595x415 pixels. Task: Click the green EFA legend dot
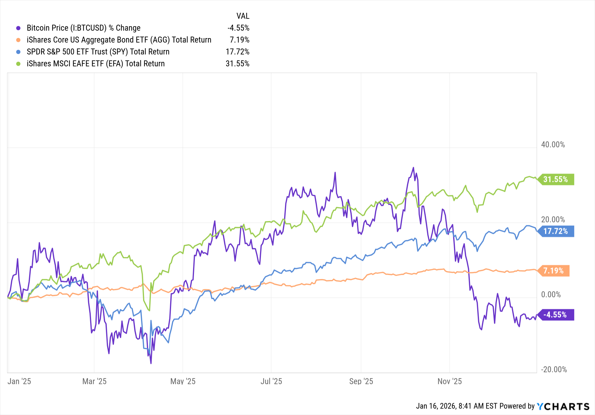[18, 64]
